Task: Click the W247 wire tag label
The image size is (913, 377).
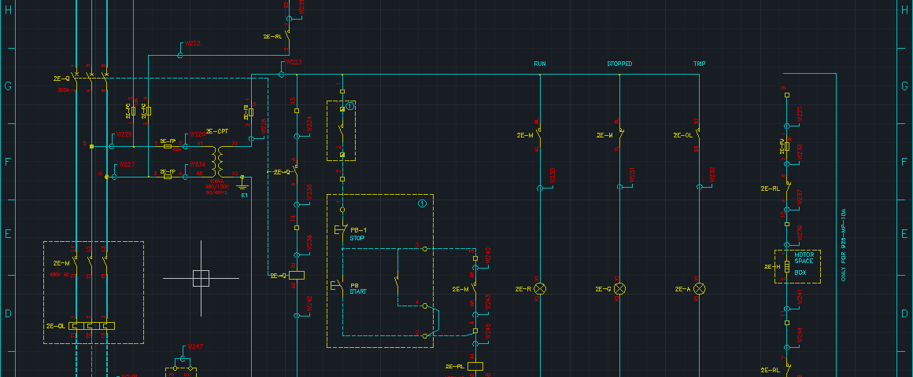Action: coord(196,346)
